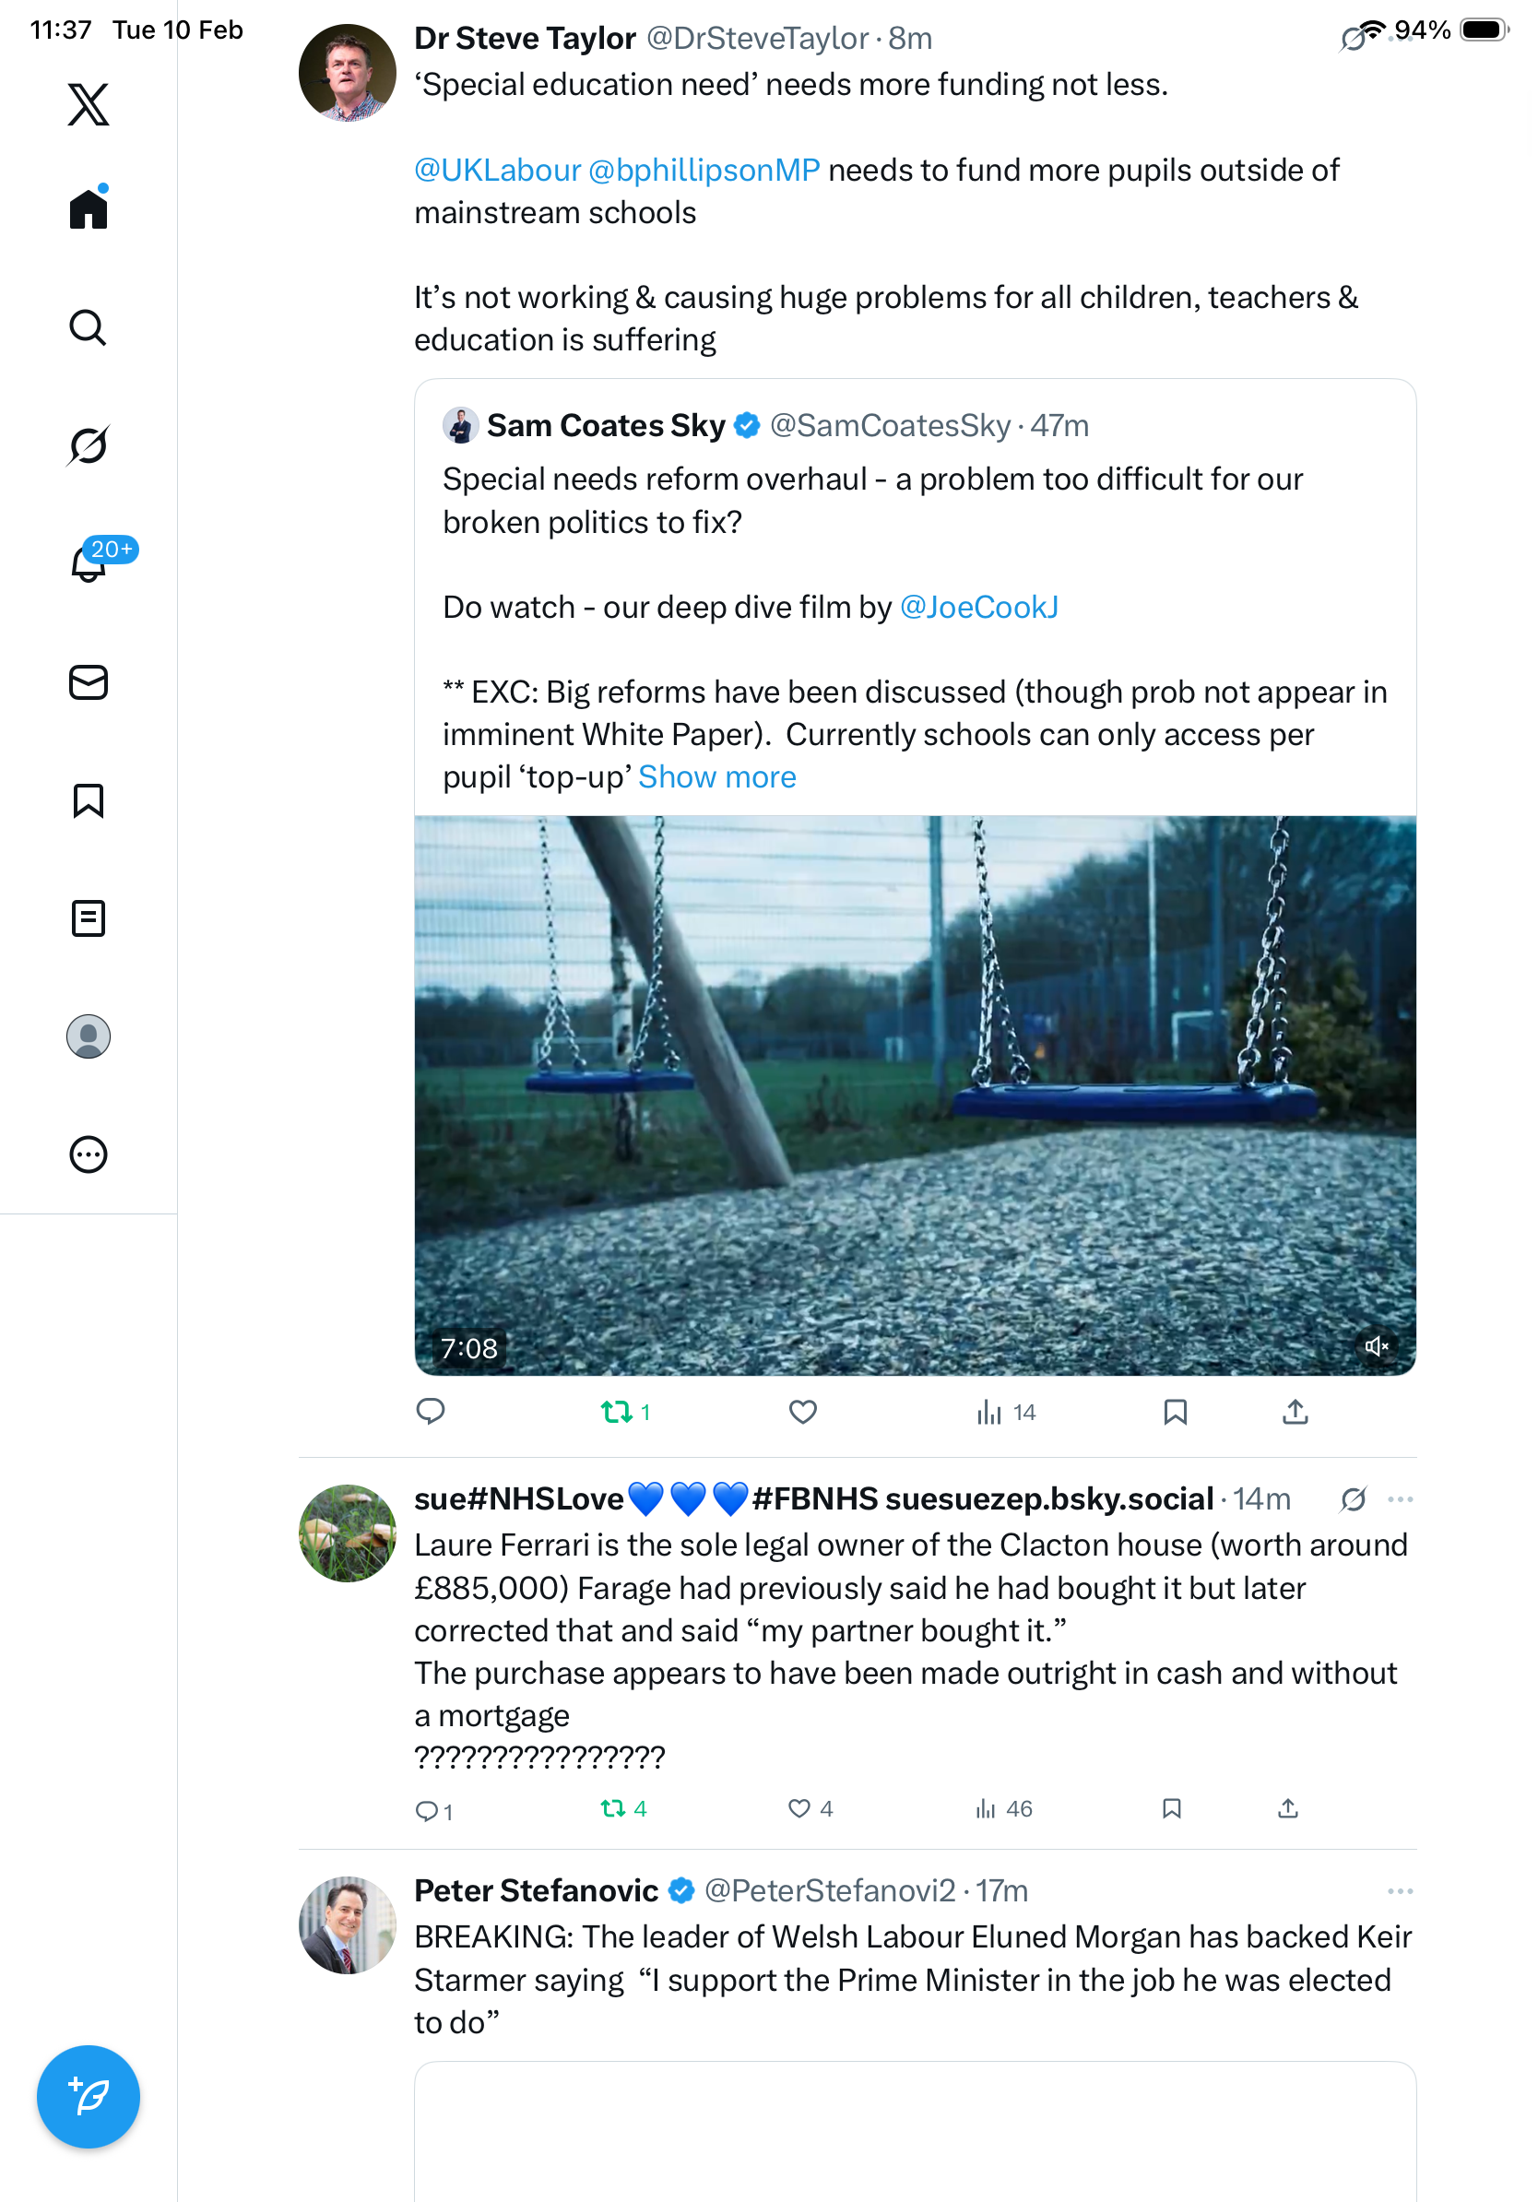The image size is (1538, 2202).
Task: Open the Grok icon in sidebar
Action: 89,445
